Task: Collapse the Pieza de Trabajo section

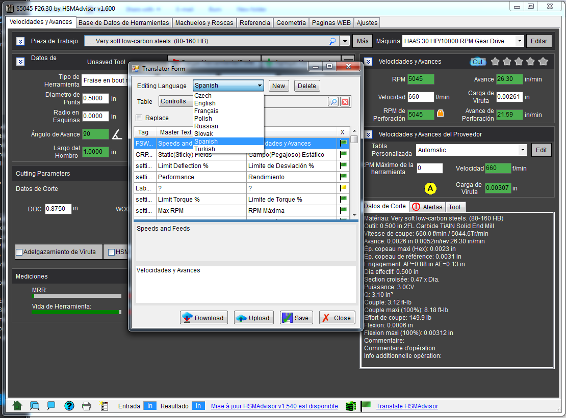Action: (20, 41)
